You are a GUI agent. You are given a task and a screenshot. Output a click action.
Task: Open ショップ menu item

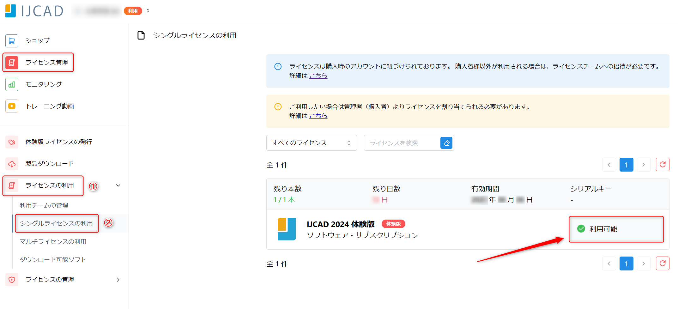point(38,41)
